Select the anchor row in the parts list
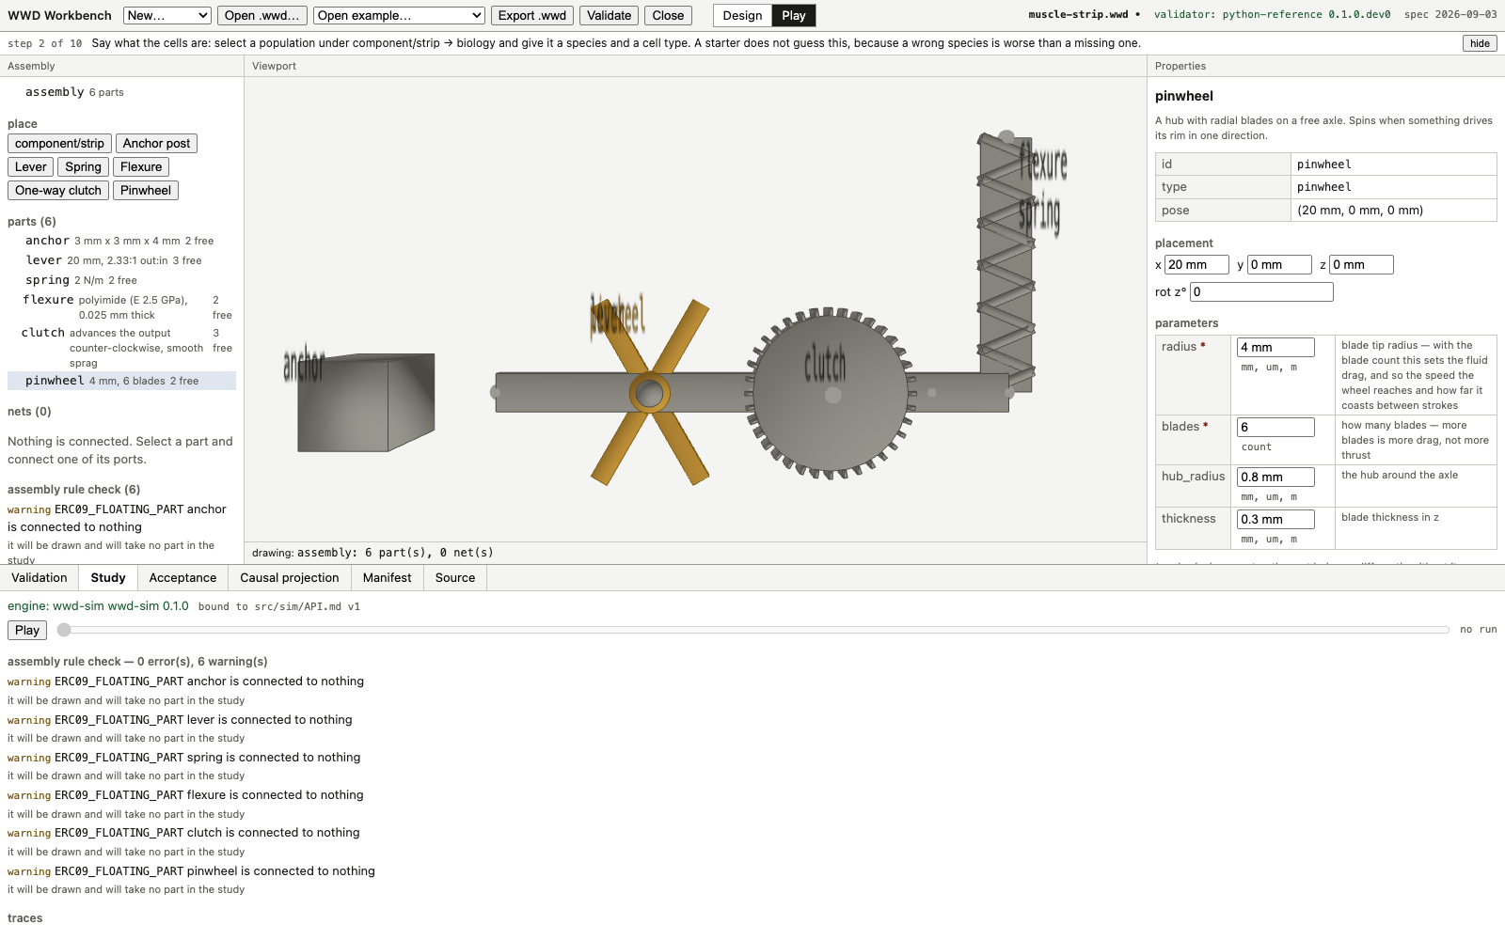The image size is (1505, 940). click(121, 241)
